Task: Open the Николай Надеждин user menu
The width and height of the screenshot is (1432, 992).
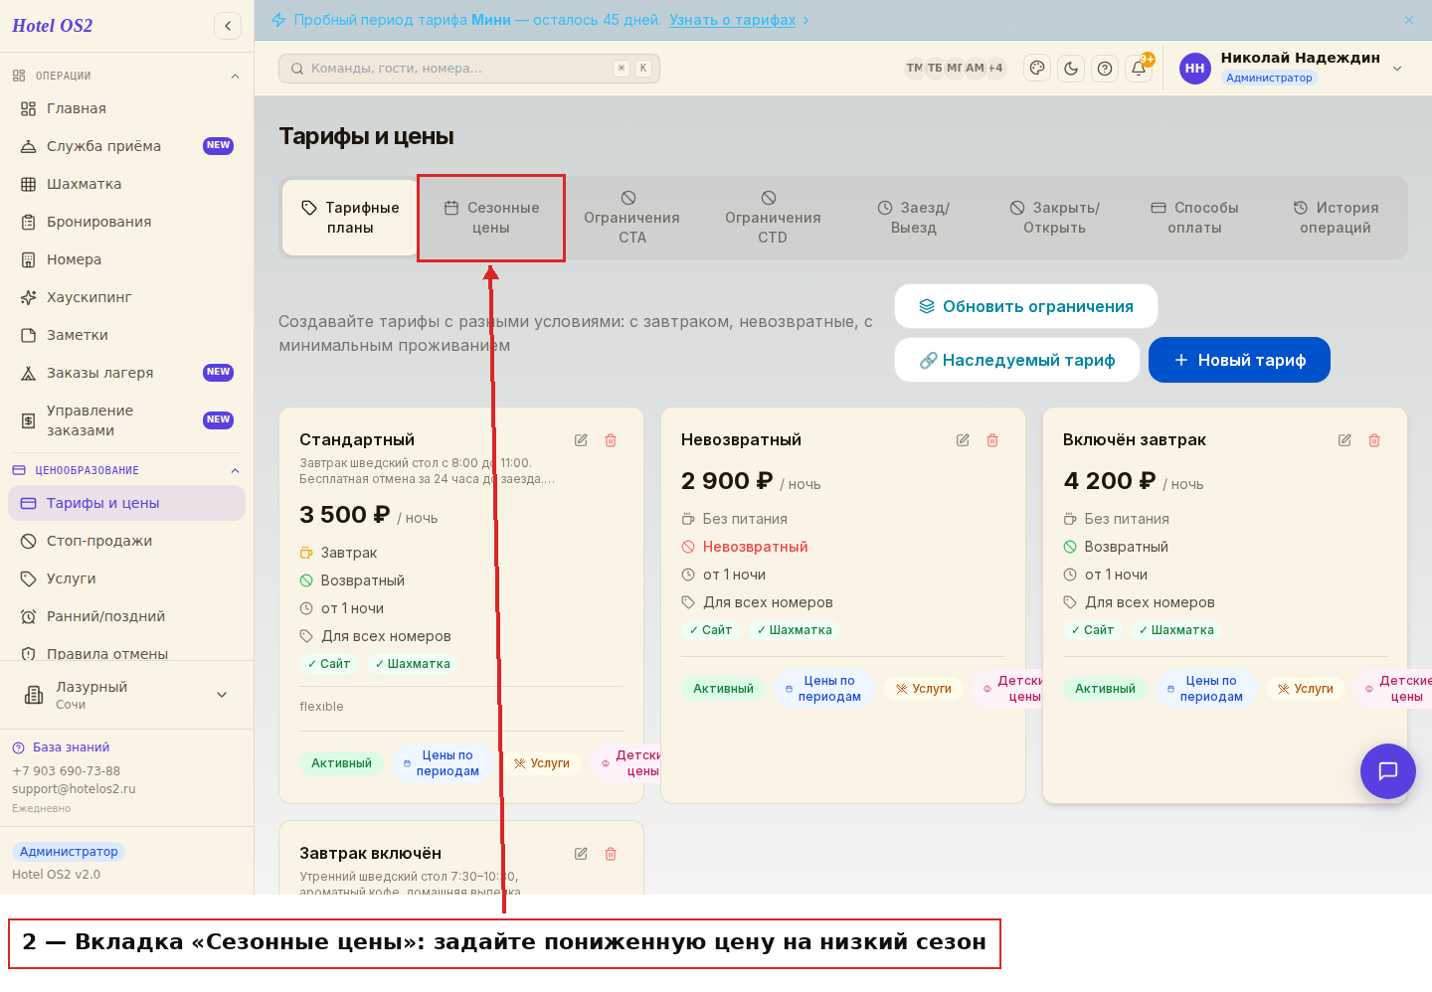Action: pyautogui.click(x=1292, y=68)
